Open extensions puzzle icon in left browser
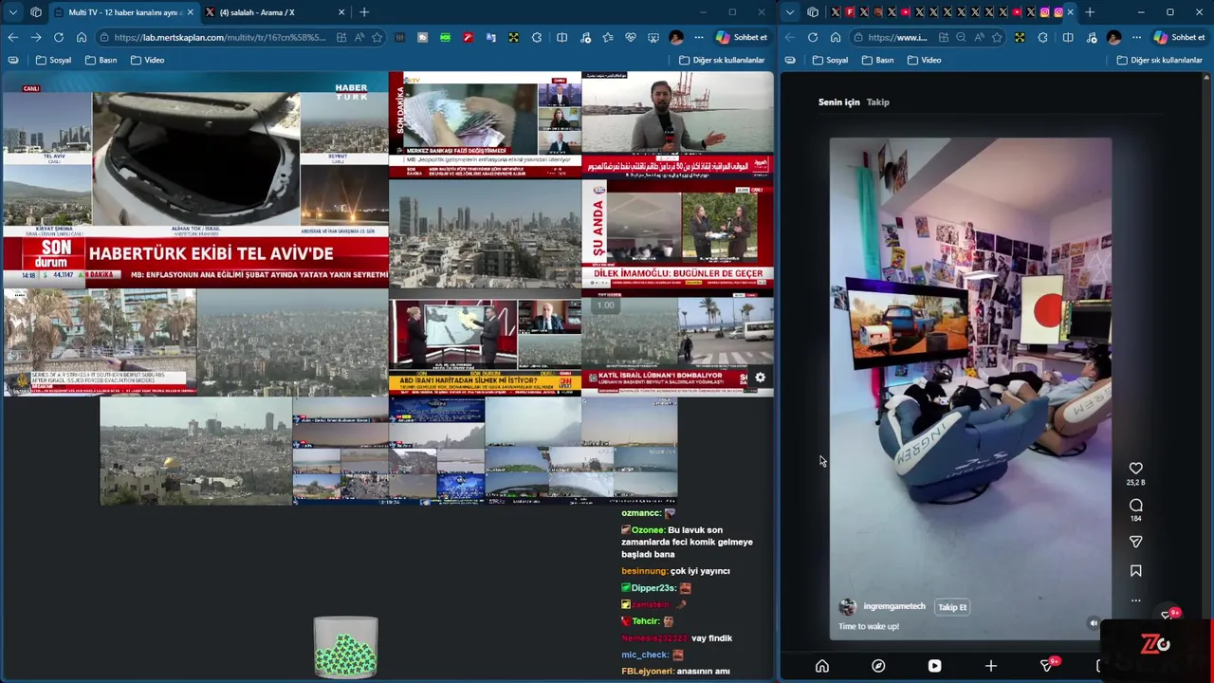1214x683 pixels. (x=537, y=37)
